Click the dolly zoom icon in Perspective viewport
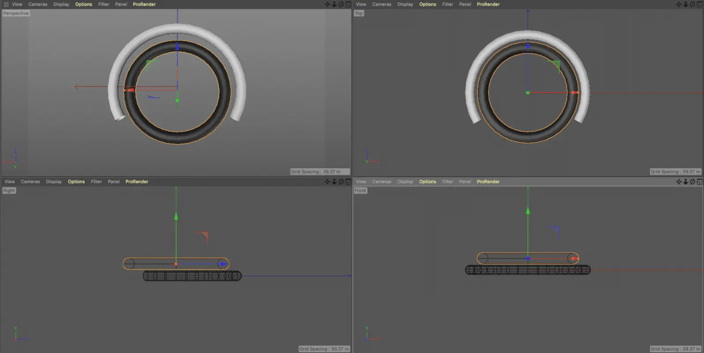704x353 pixels. [334, 4]
